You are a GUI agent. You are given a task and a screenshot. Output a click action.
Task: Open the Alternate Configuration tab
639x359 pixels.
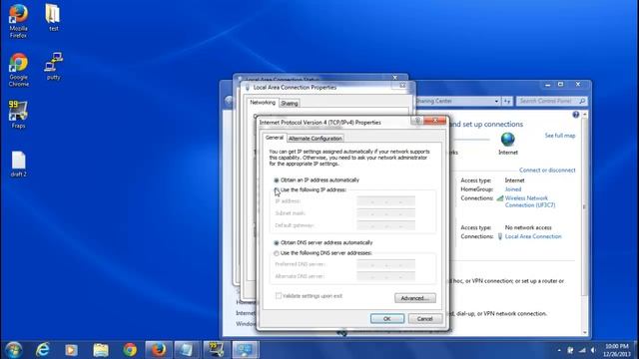click(316, 139)
